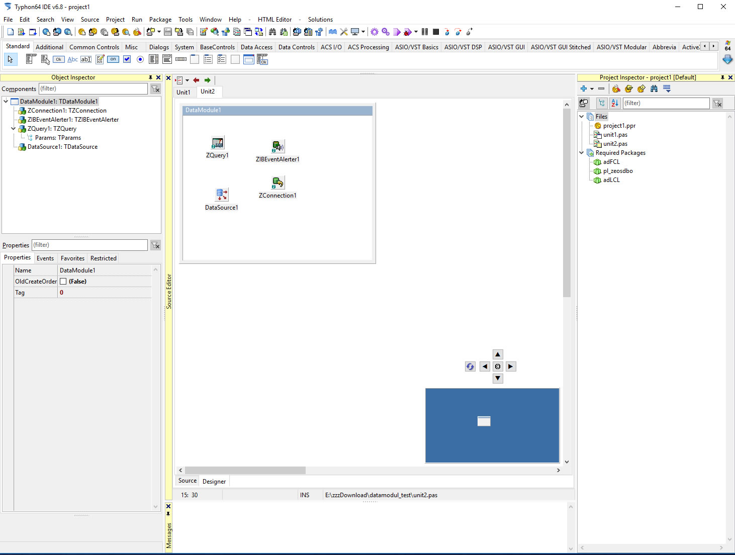Click the red back navigation arrow in editor
This screenshot has height=555, width=735.
(x=196, y=80)
